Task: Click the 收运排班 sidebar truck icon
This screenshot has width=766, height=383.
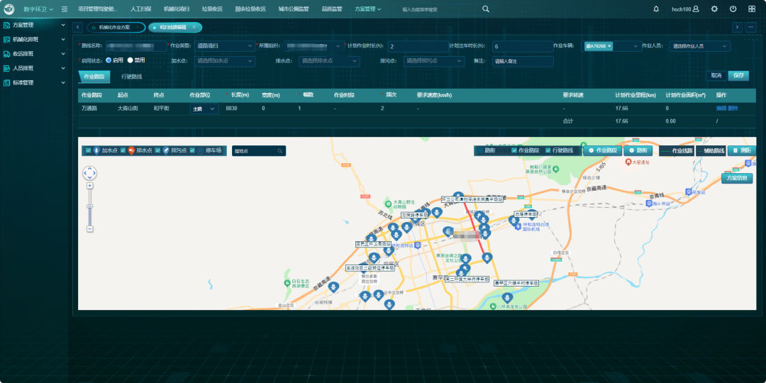Action: [7, 54]
